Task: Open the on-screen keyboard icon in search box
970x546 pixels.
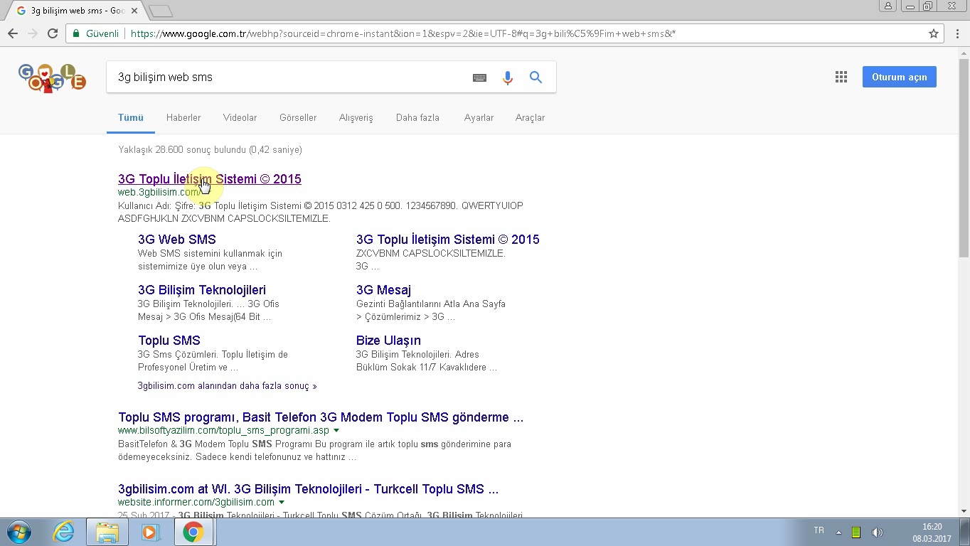Action: pyautogui.click(x=479, y=77)
